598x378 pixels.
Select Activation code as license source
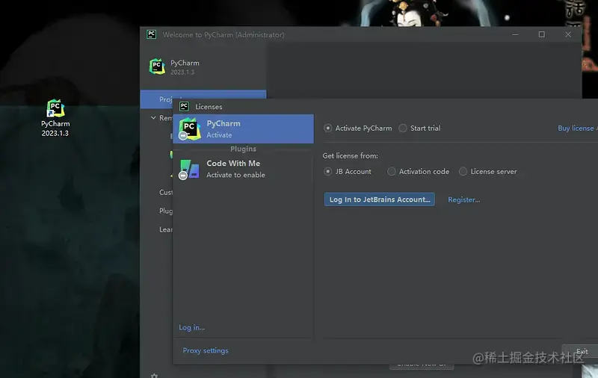pos(391,172)
